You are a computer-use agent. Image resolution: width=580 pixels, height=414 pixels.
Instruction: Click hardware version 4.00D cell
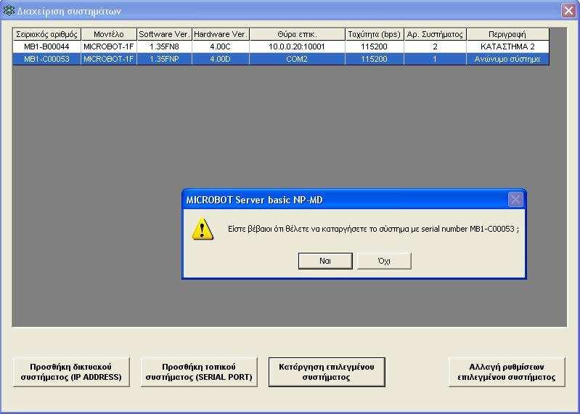click(221, 59)
